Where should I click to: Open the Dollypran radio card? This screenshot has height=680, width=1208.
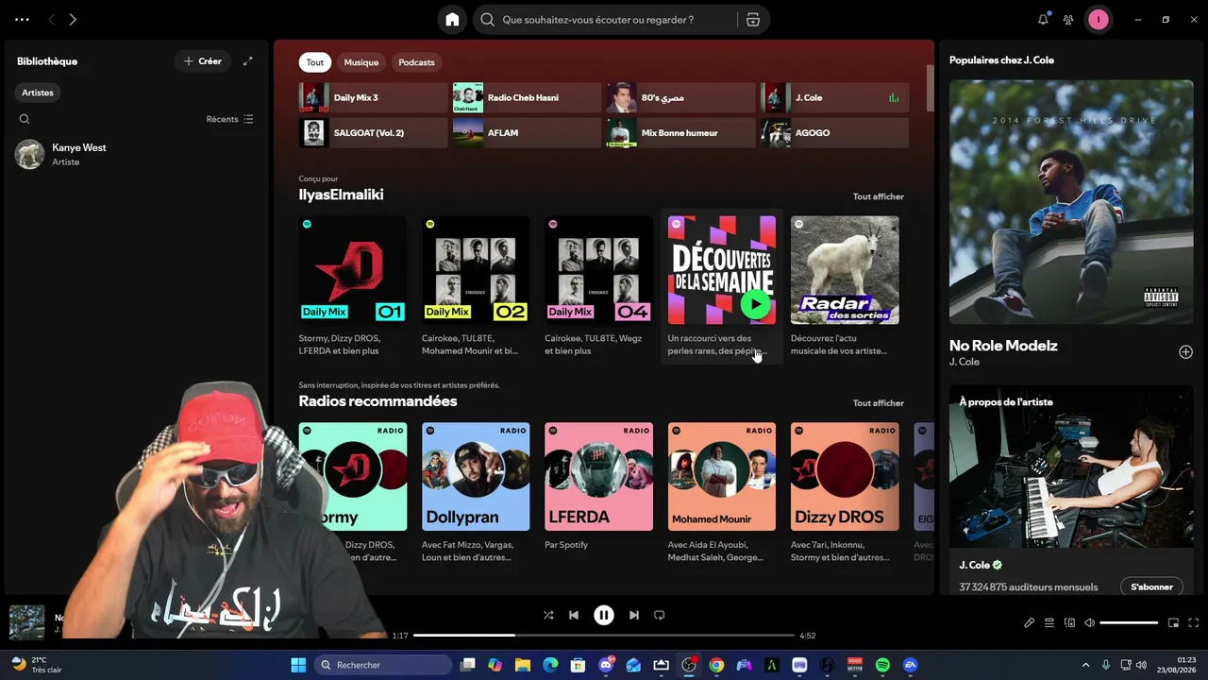pos(476,493)
